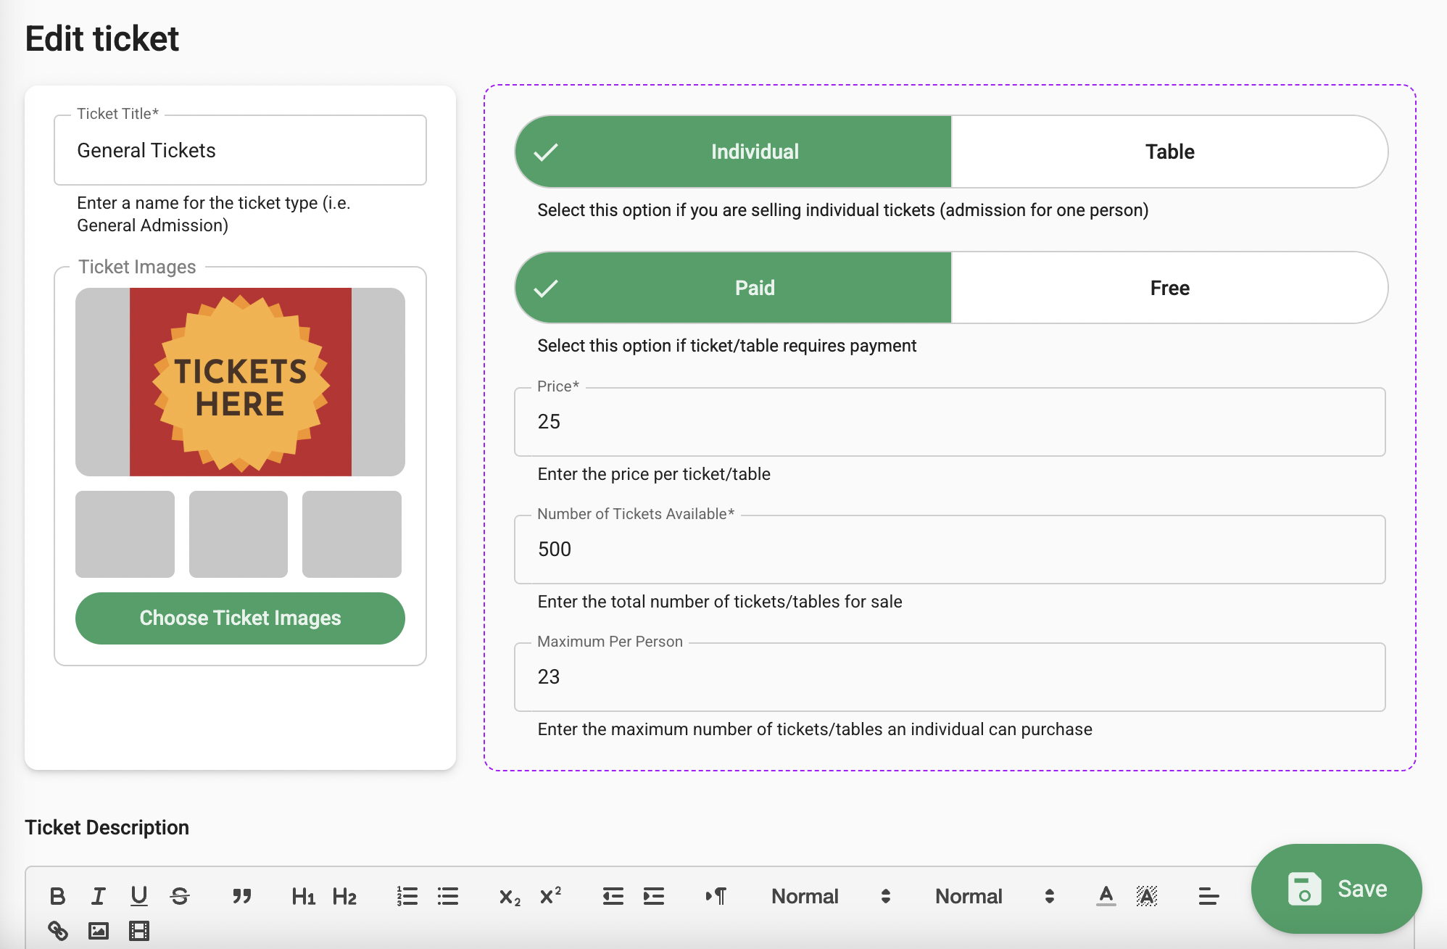Click the Price input field
This screenshot has height=949, width=1447.
949,422
